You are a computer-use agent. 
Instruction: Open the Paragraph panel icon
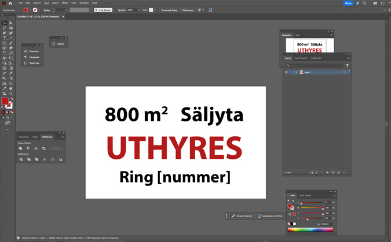click(26, 57)
